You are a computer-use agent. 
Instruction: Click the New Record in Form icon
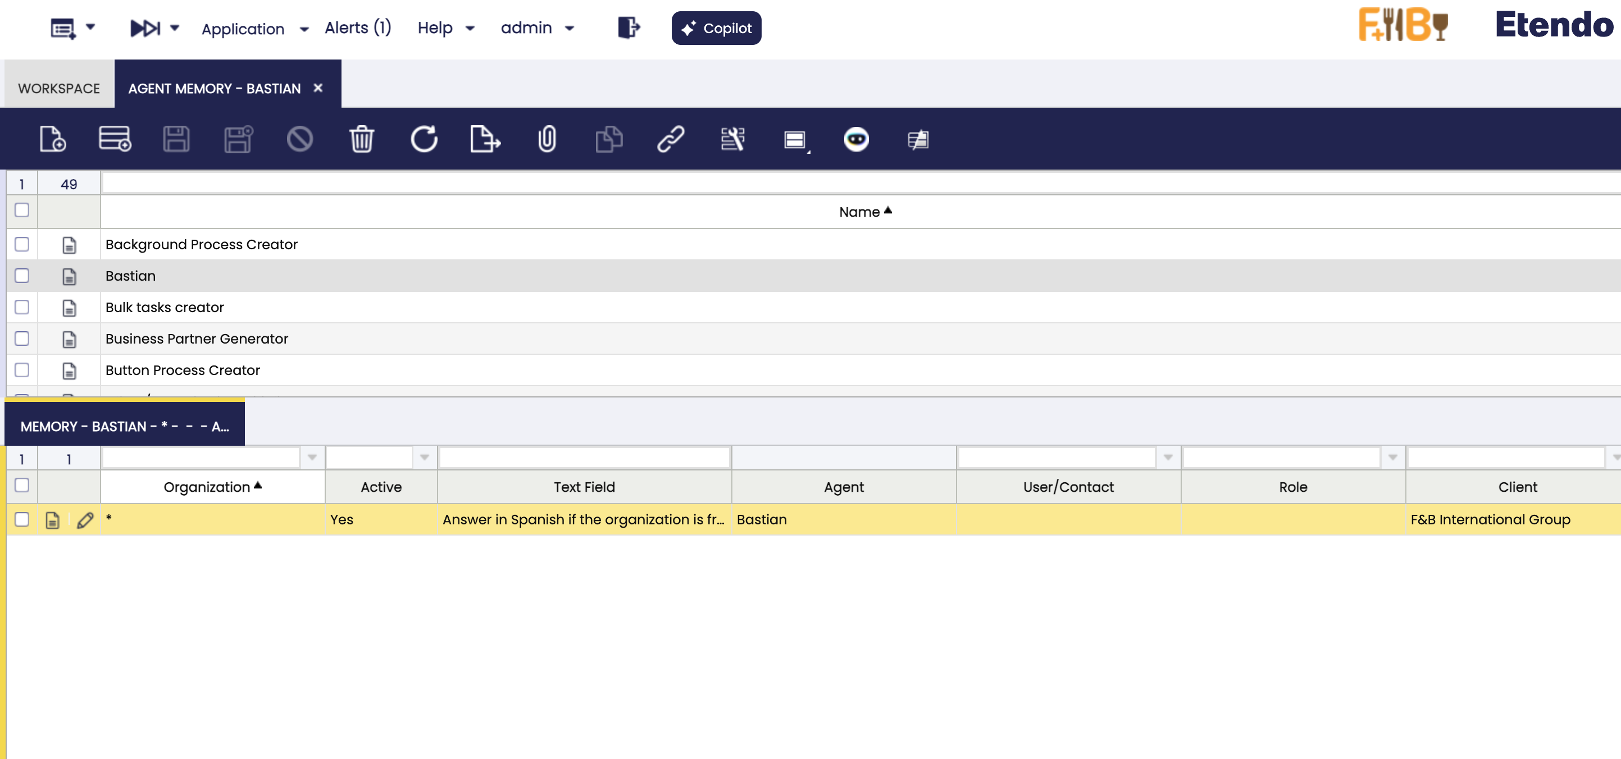coord(53,138)
